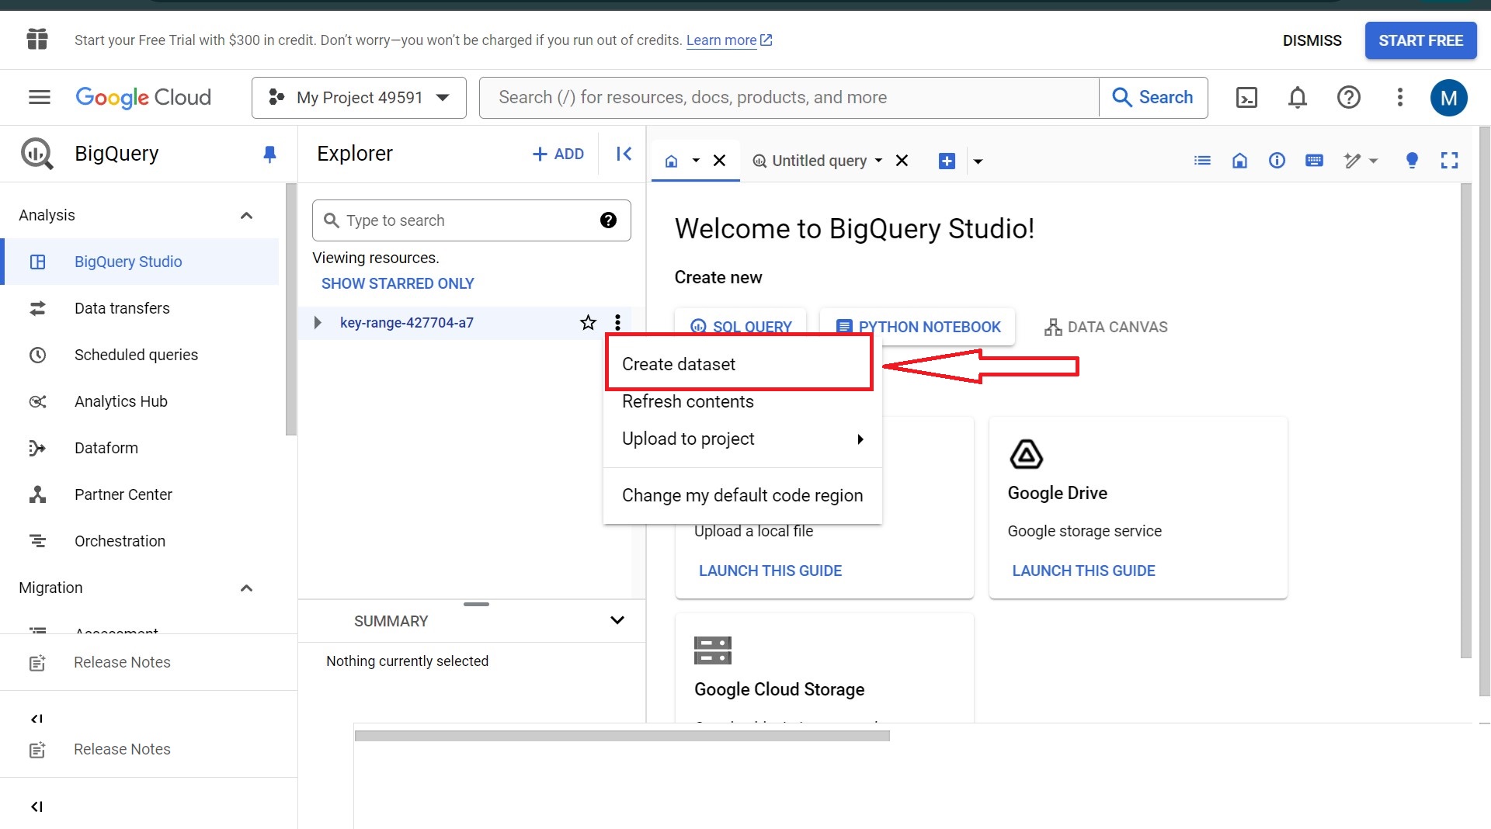The width and height of the screenshot is (1491, 829).
Task: Navigate to Dataform
Action: click(x=140, y=448)
